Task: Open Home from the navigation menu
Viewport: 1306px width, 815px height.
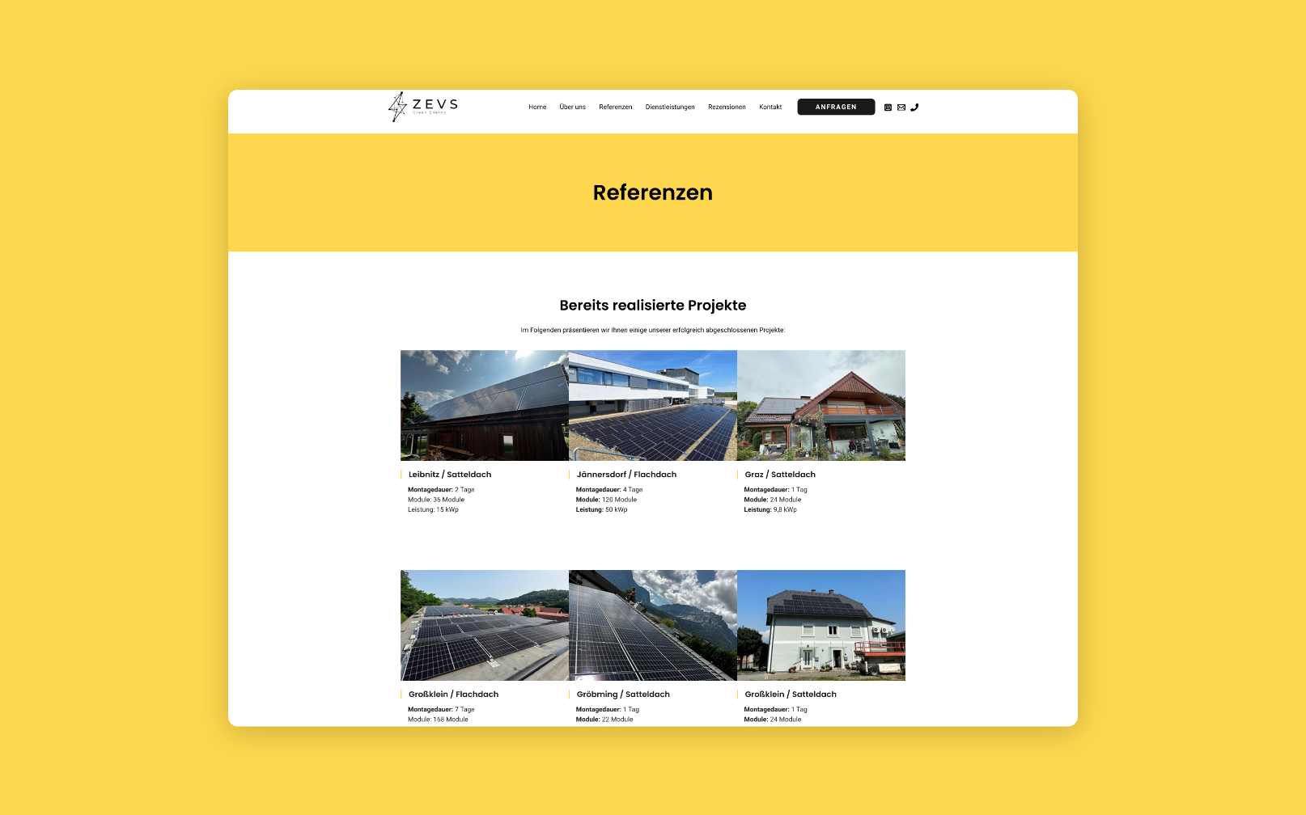Action: click(x=537, y=106)
